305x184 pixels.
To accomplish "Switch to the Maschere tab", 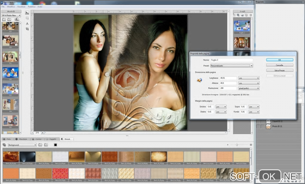I will point(22,139).
